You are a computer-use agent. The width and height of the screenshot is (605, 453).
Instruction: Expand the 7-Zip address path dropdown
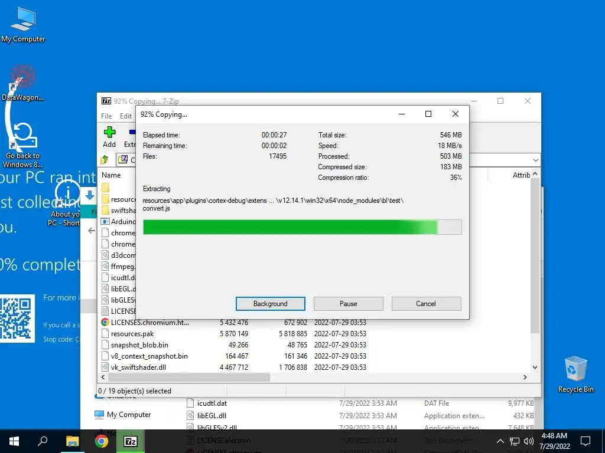pos(535,160)
